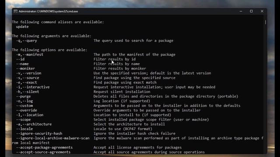Screen dimensions: 280x157
Task: Click the "-m,--manifest" option text
Action: coord(30,55)
